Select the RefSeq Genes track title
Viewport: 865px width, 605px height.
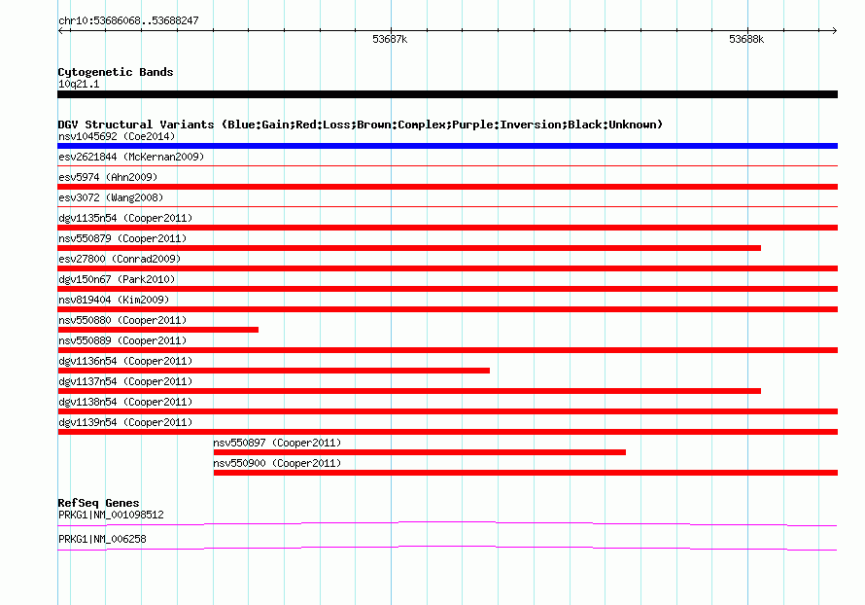[x=98, y=503]
